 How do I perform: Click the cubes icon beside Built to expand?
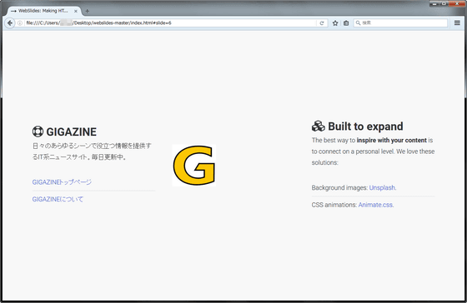click(x=319, y=126)
